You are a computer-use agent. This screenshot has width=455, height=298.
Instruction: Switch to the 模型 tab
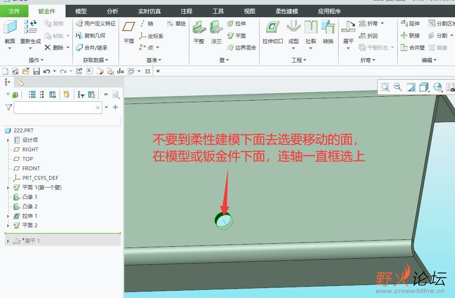coord(81,11)
